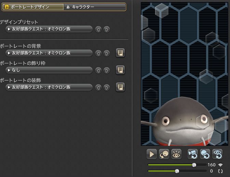Expand the ポートレートの背景 dropdown
The image size is (230, 177).
49,53
